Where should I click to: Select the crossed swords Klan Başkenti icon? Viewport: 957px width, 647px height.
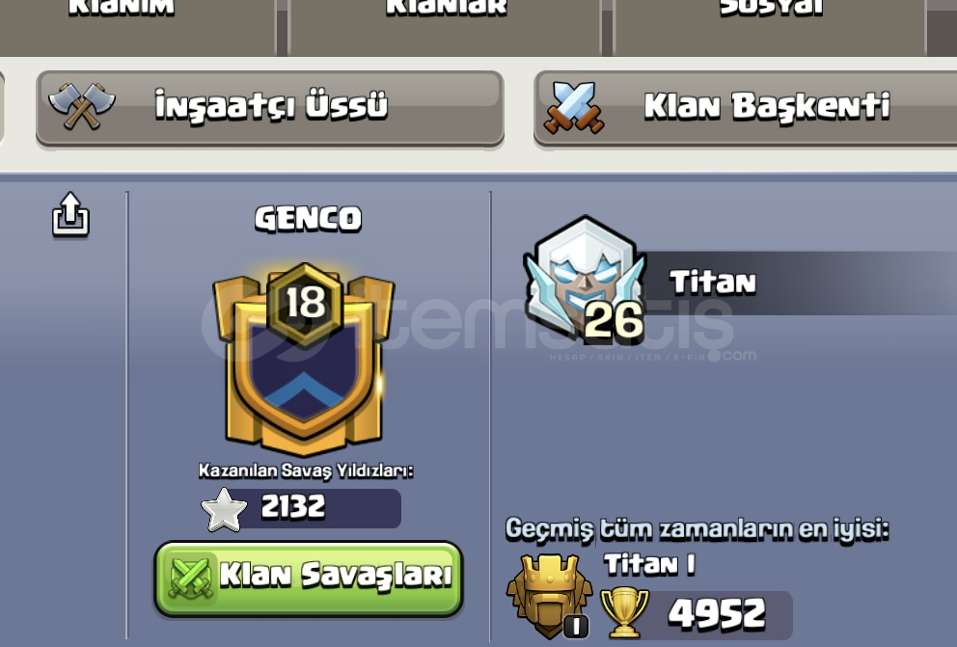point(574,107)
